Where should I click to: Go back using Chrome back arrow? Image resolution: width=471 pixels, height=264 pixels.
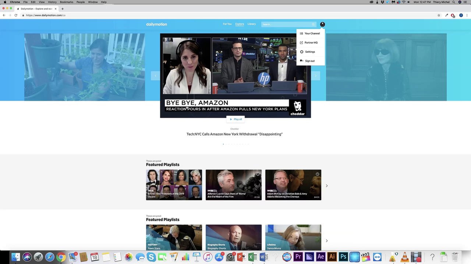point(4,15)
